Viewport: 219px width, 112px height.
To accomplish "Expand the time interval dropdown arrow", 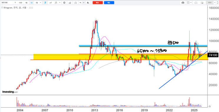I will point(40,3).
